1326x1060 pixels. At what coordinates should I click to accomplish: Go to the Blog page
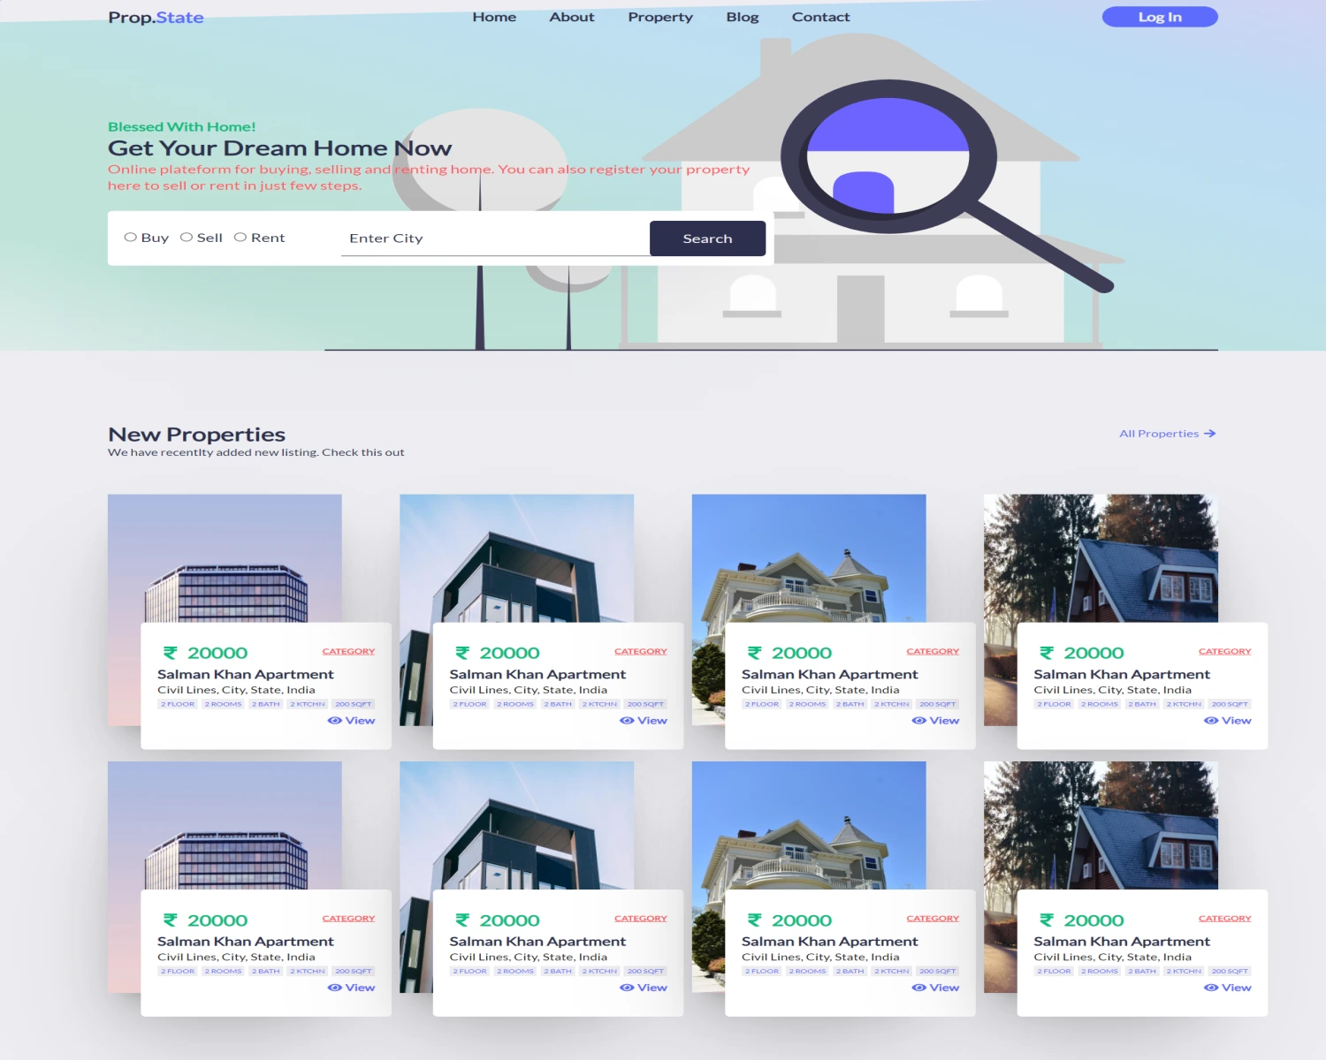[x=742, y=17]
